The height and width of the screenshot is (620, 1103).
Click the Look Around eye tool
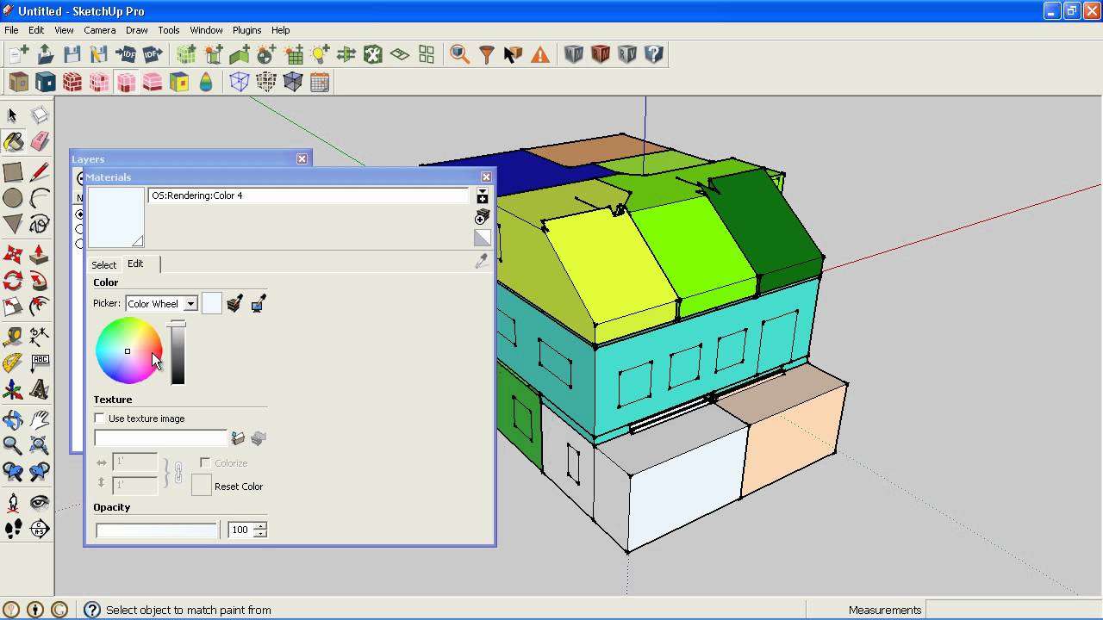pos(40,502)
